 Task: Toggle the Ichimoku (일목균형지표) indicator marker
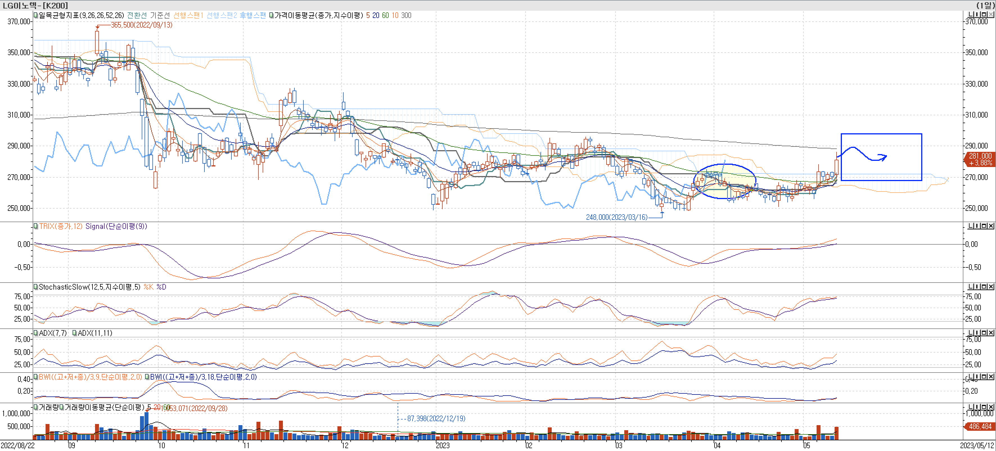point(35,15)
